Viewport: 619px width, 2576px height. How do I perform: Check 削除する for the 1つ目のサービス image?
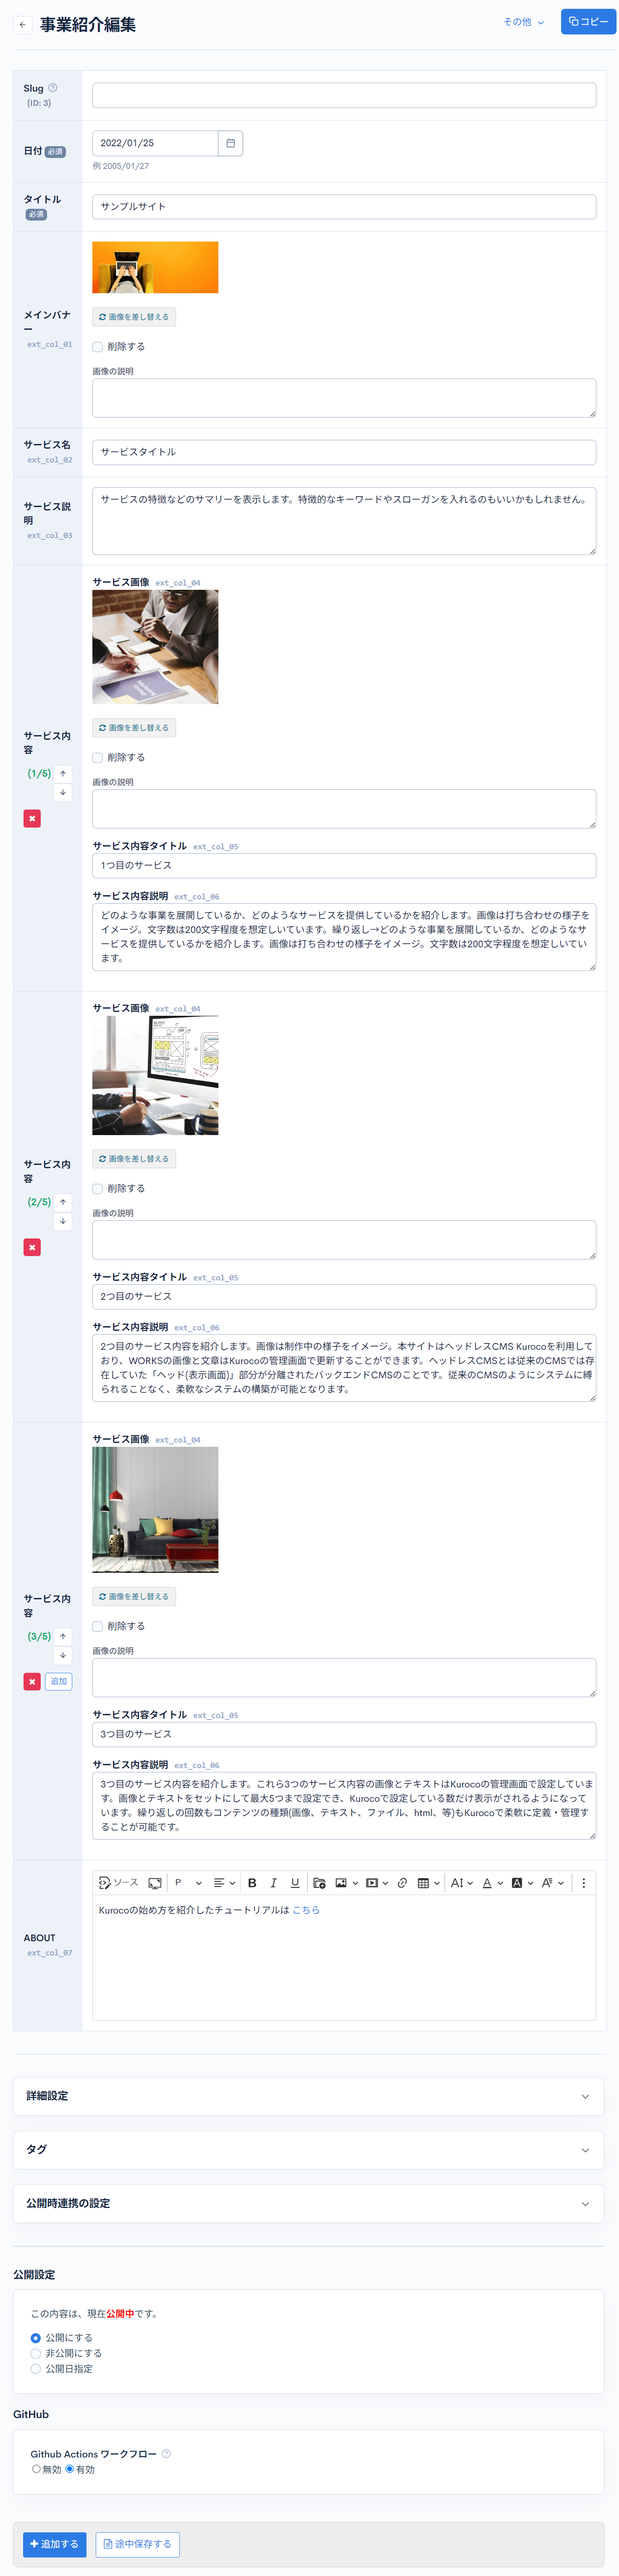click(98, 757)
